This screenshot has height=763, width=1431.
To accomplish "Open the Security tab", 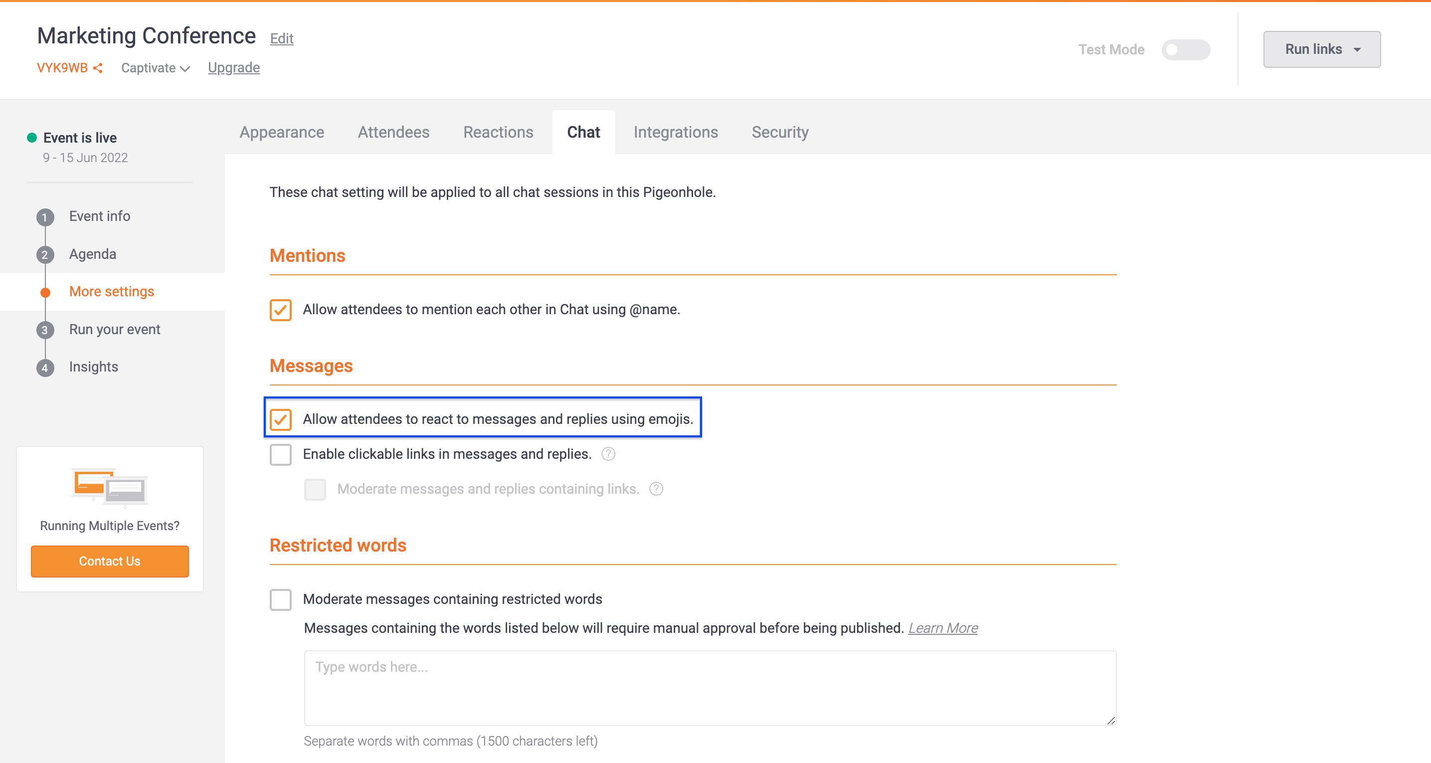I will [x=780, y=132].
